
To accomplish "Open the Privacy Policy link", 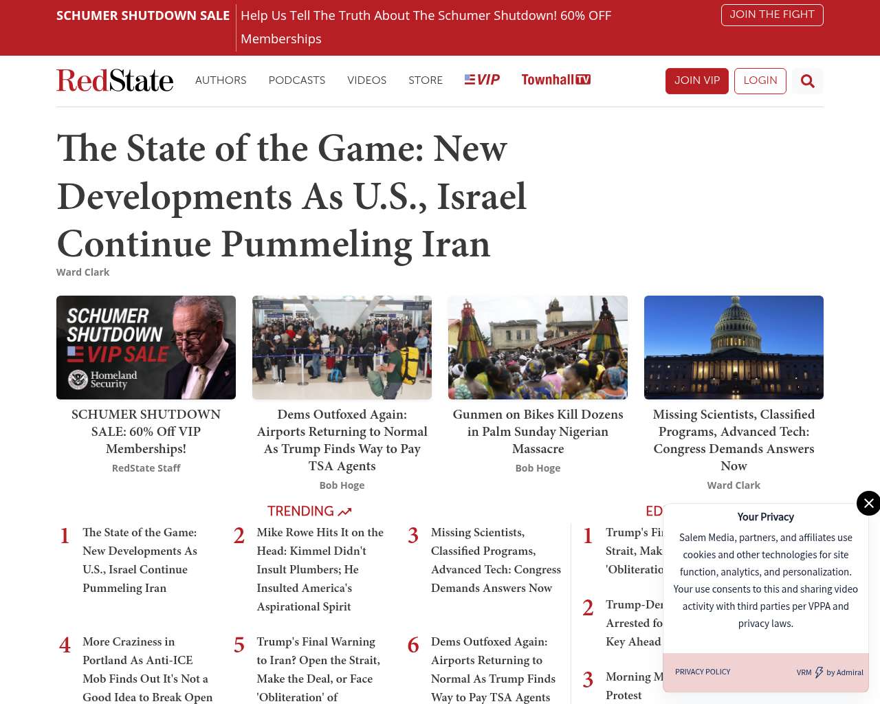I will tap(703, 672).
